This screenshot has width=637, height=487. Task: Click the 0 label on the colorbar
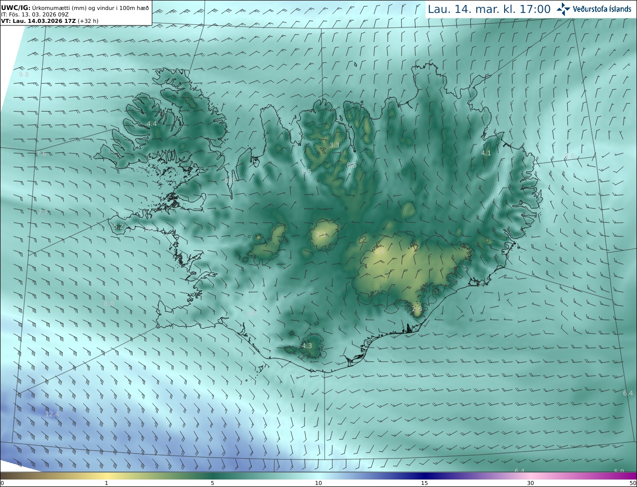2,483
